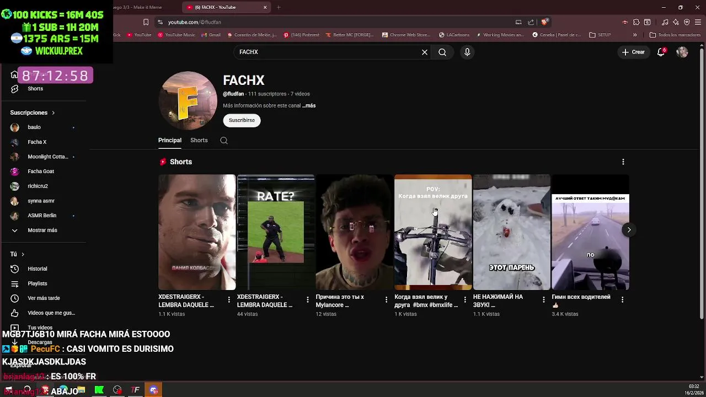Bookmark this page with the bookmark icon
This screenshot has width=706, height=397.
click(x=146, y=22)
